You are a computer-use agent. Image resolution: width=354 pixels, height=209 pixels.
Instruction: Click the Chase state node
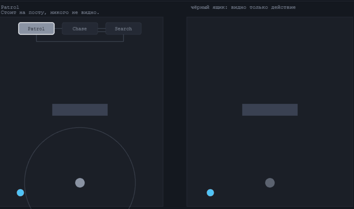80,29
